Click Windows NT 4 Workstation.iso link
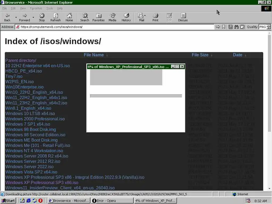Screen dimensions: 272x204 (x=34, y=151)
